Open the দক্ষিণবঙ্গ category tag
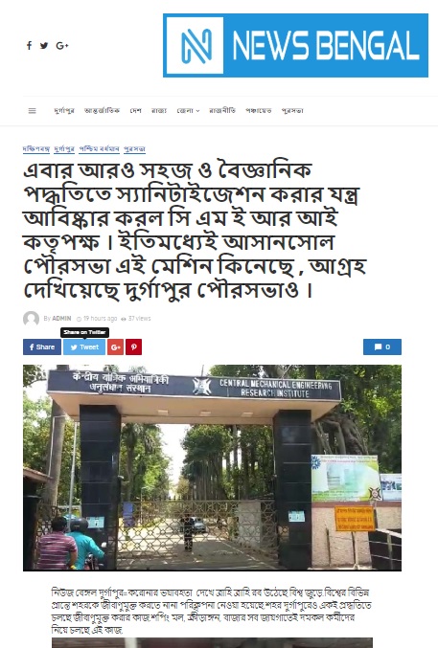The height and width of the screenshot is (648, 438). pyautogui.click(x=36, y=148)
